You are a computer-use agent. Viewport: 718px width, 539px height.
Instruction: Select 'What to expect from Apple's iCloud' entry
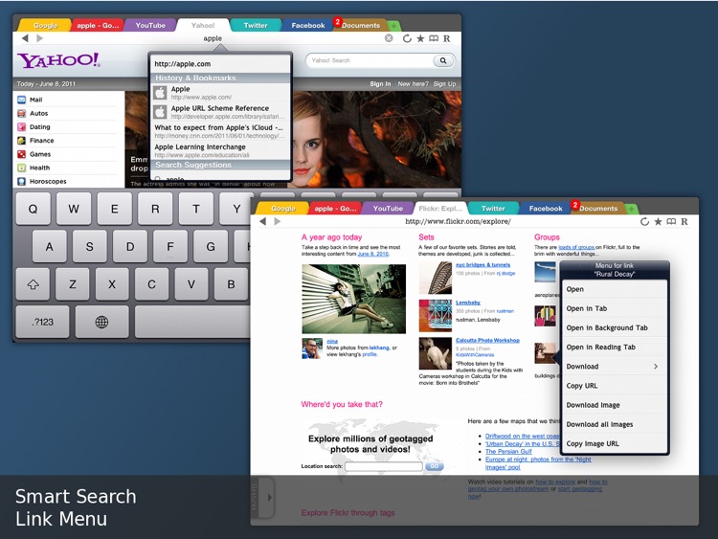221,131
